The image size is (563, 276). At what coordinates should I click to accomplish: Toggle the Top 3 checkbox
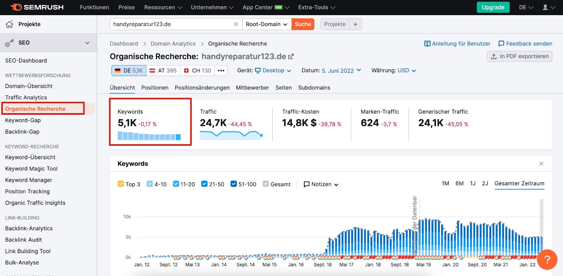pos(121,184)
